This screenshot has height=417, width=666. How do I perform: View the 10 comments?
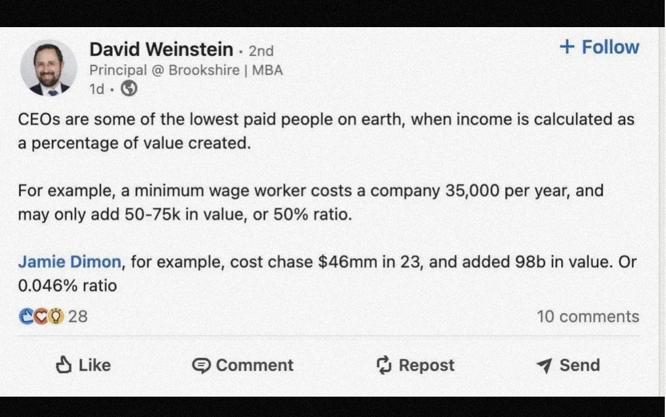588,316
